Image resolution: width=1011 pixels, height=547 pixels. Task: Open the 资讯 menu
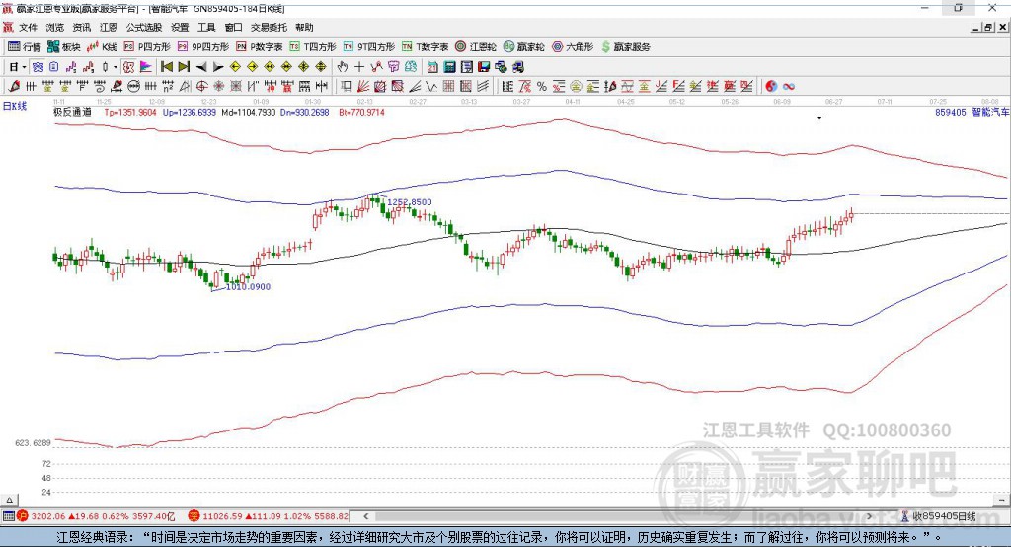pos(81,27)
